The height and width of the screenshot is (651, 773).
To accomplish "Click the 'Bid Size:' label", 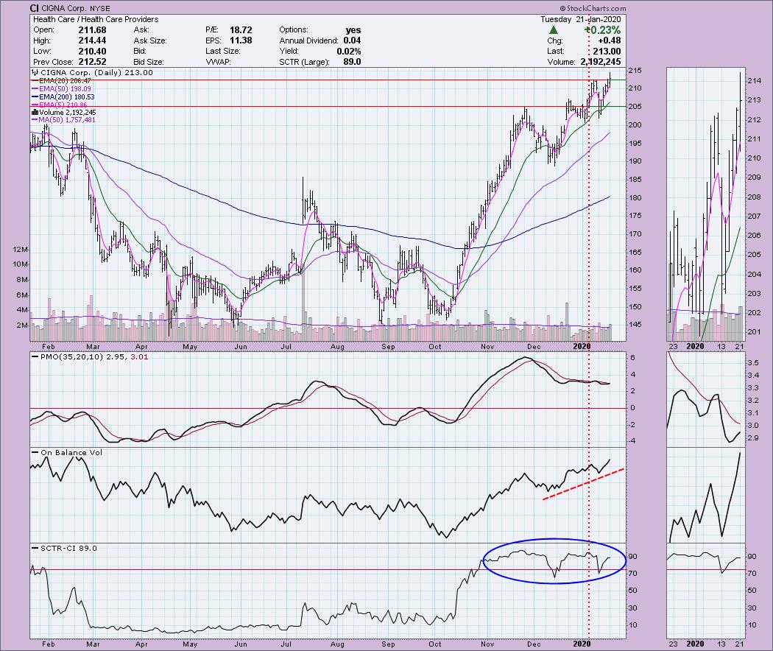I will click(x=149, y=62).
